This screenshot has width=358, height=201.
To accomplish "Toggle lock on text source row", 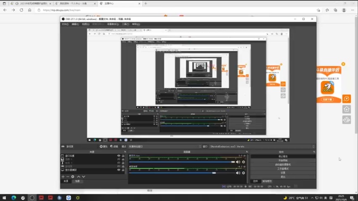I will point(123,163).
